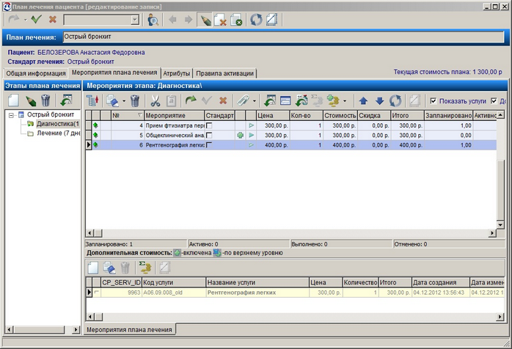Select bottom 'Мероприятия плана лечения' tab

click(x=129, y=329)
